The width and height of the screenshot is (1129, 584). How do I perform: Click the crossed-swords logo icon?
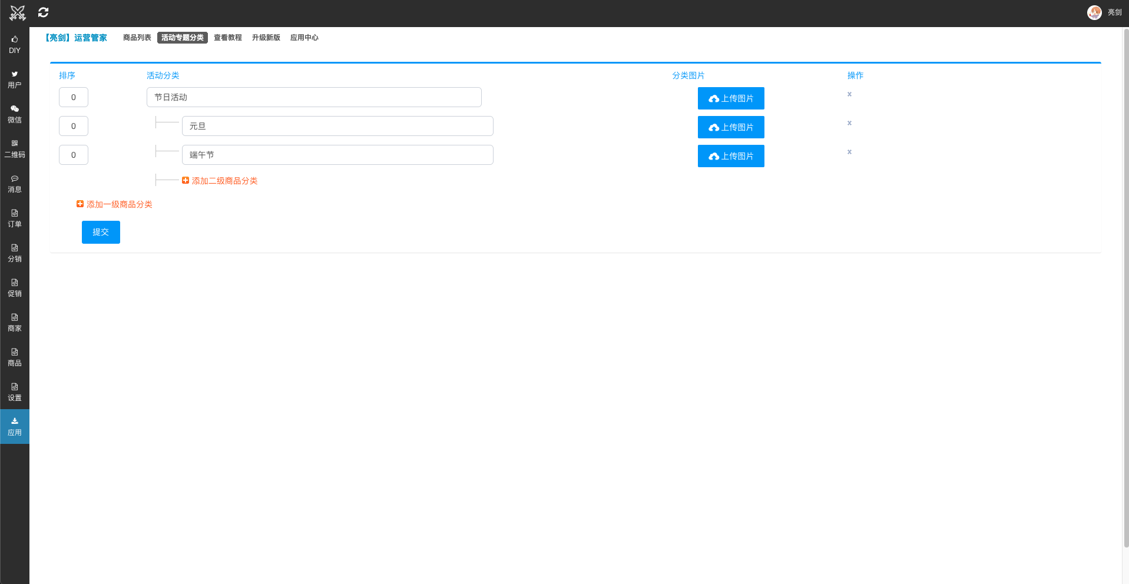pos(18,12)
